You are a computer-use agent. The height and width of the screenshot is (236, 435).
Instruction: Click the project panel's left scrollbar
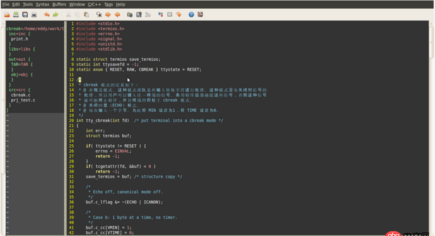(x=3, y=100)
